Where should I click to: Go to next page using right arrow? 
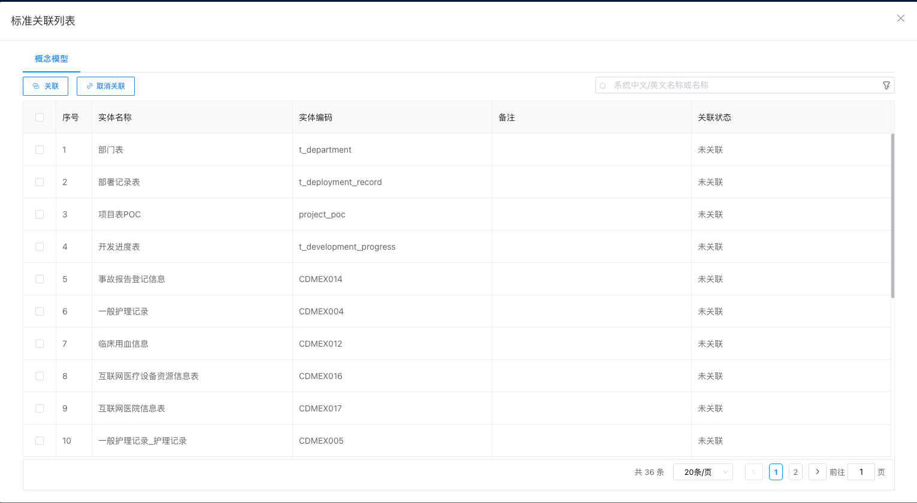(817, 472)
